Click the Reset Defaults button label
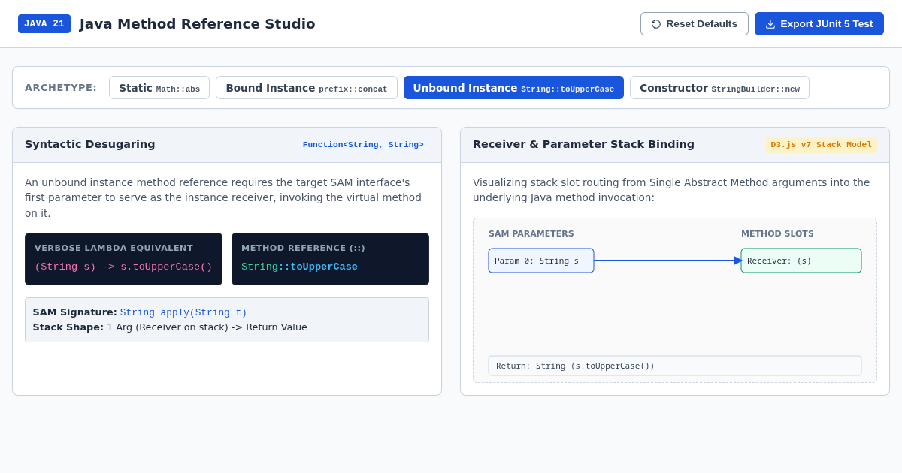 (x=701, y=24)
